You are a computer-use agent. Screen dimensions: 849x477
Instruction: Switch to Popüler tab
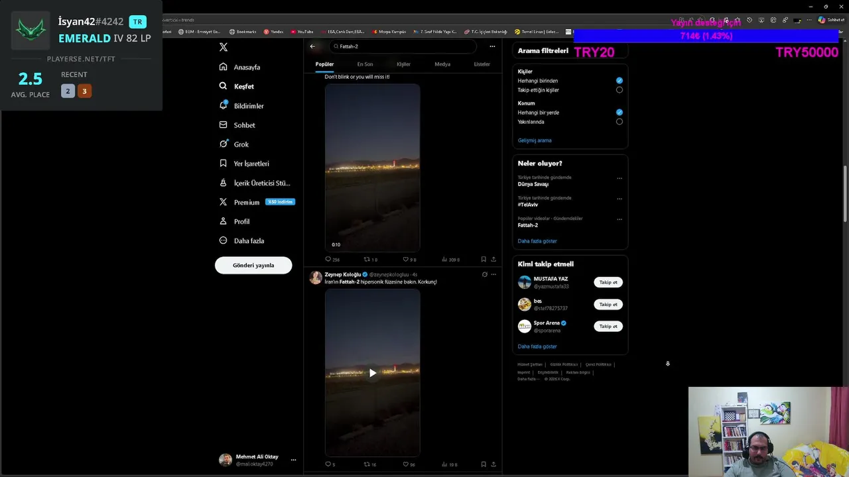(x=324, y=64)
